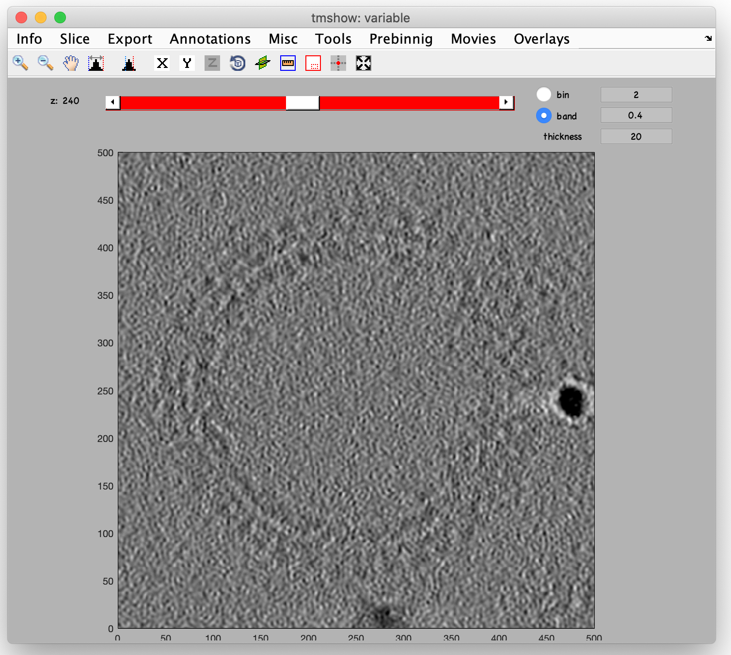The width and height of the screenshot is (731, 655).
Task: Open the Prebinnig menu
Action: 401,39
